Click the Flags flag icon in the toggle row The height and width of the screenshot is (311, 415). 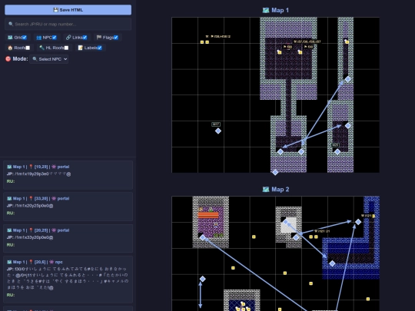(99, 38)
